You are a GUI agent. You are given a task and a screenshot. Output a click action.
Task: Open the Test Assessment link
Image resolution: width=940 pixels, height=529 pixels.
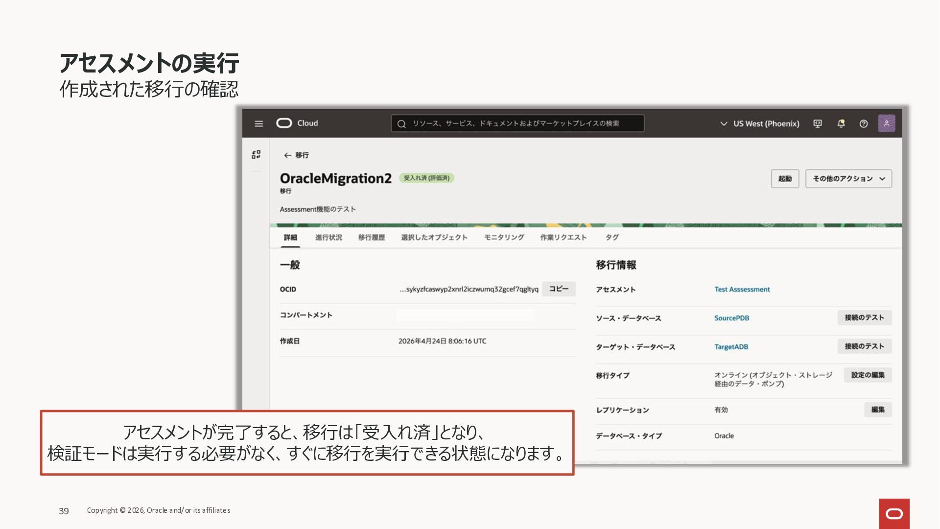pyautogui.click(x=742, y=289)
